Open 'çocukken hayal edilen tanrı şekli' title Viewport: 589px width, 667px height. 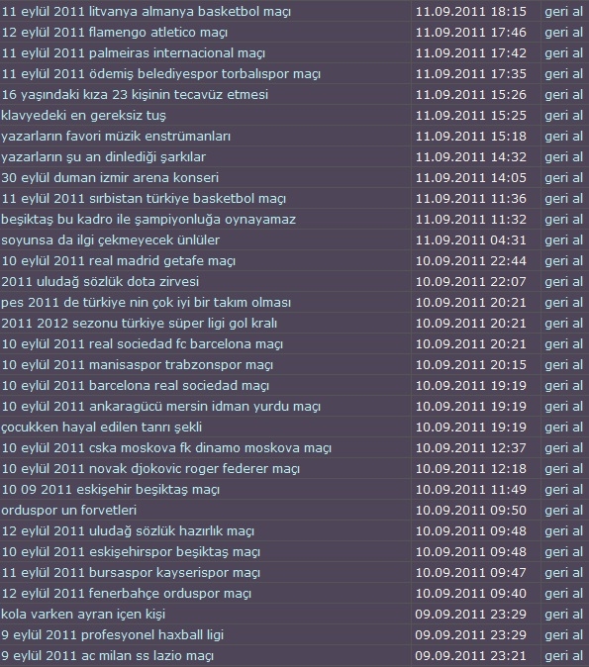[102, 428]
